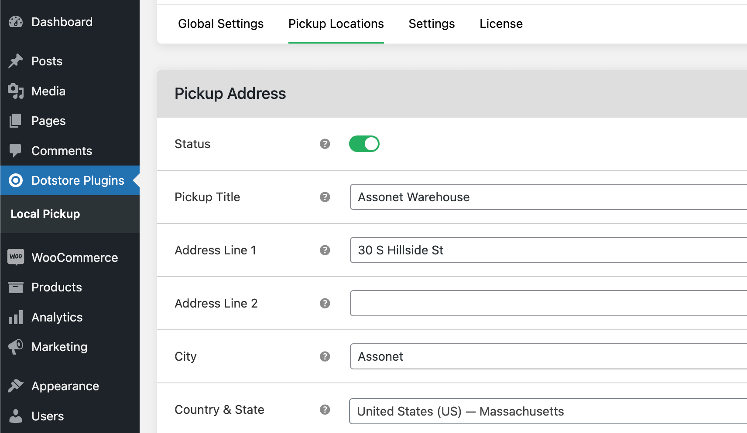Click the Media icon
747x433 pixels.
pyautogui.click(x=16, y=91)
